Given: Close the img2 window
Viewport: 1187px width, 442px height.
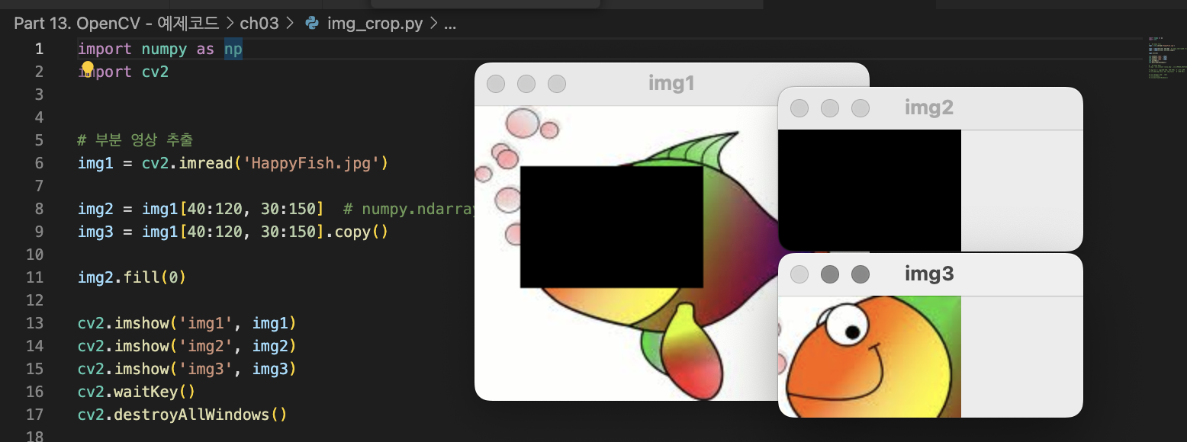Looking at the screenshot, I should click(799, 108).
